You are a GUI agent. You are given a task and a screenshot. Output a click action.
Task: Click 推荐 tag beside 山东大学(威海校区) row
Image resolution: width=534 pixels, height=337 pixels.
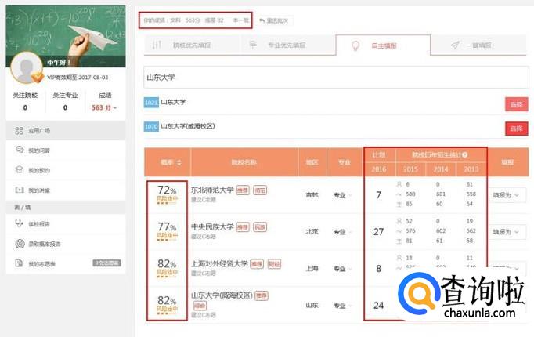click(x=262, y=295)
